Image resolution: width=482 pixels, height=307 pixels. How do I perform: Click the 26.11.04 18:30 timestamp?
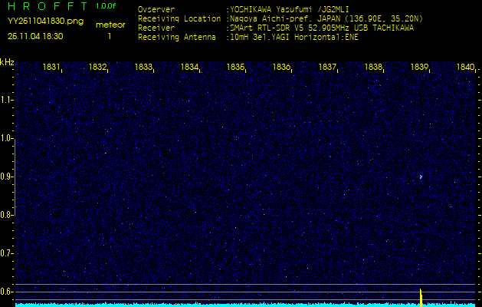(35, 36)
